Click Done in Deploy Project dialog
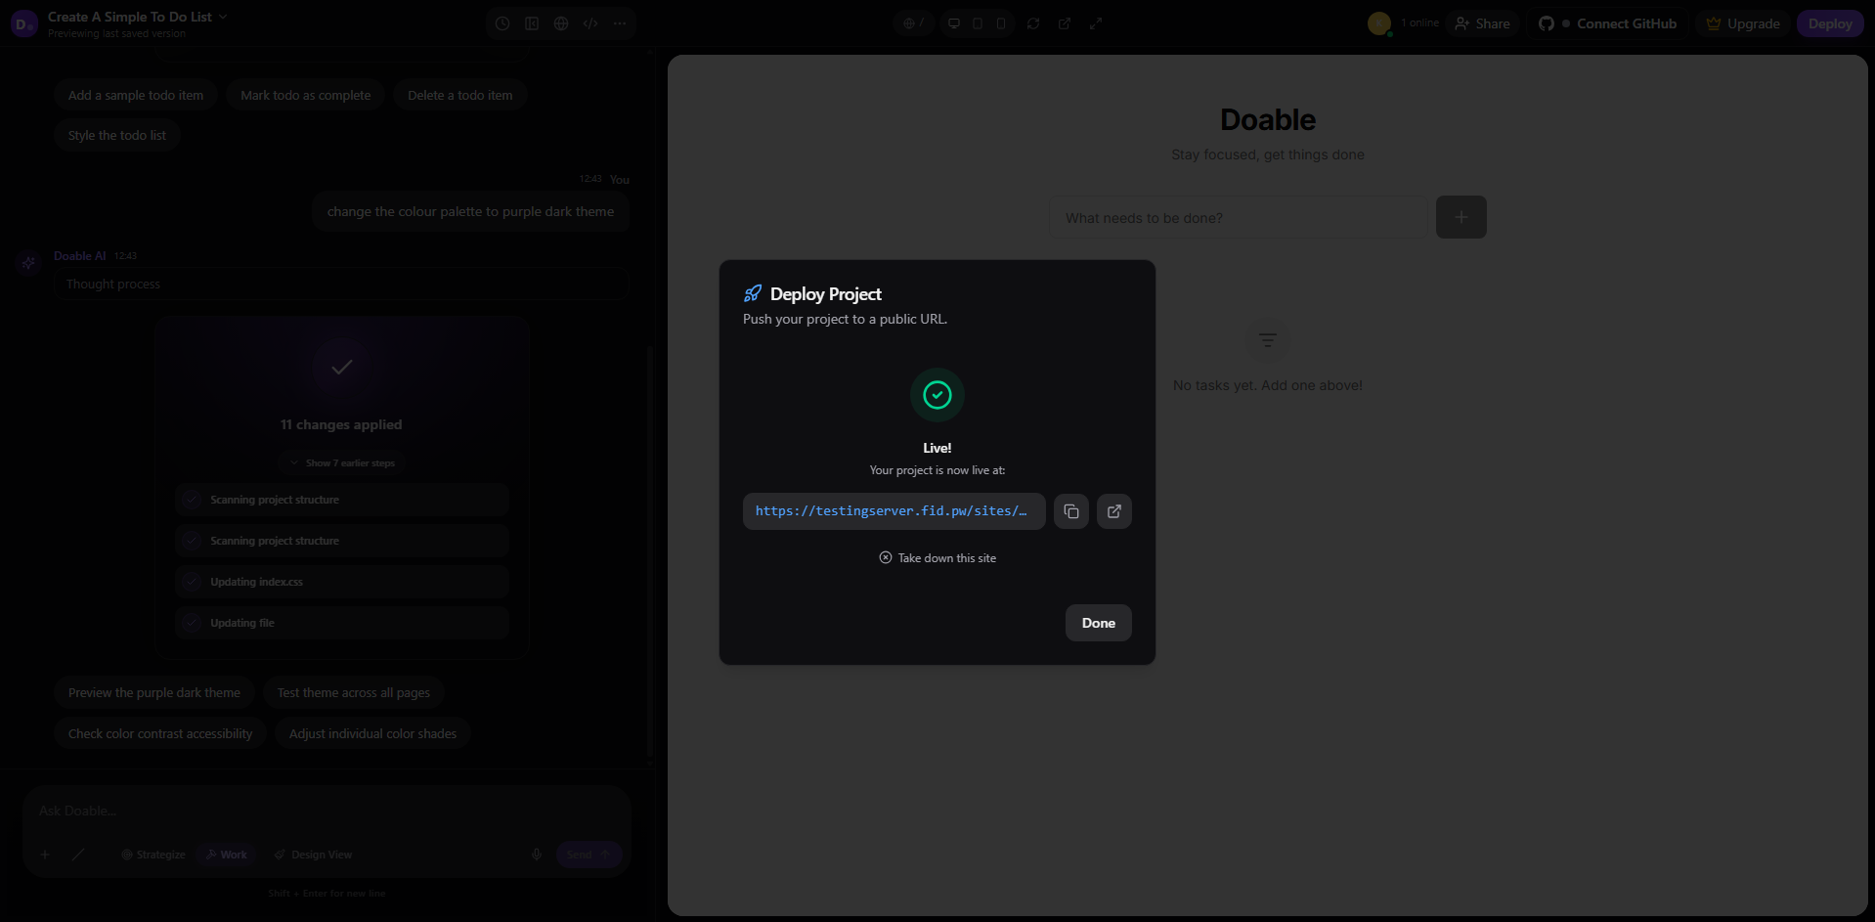This screenshot has width=1875, height=922. pos(1099,623)
